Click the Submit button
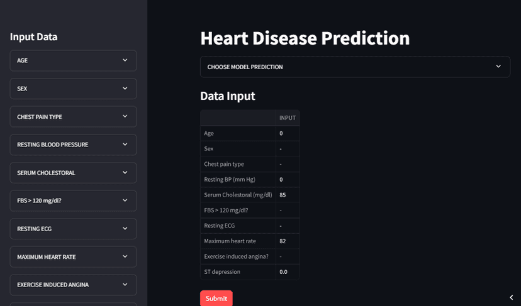 click(x=216, y=298)
